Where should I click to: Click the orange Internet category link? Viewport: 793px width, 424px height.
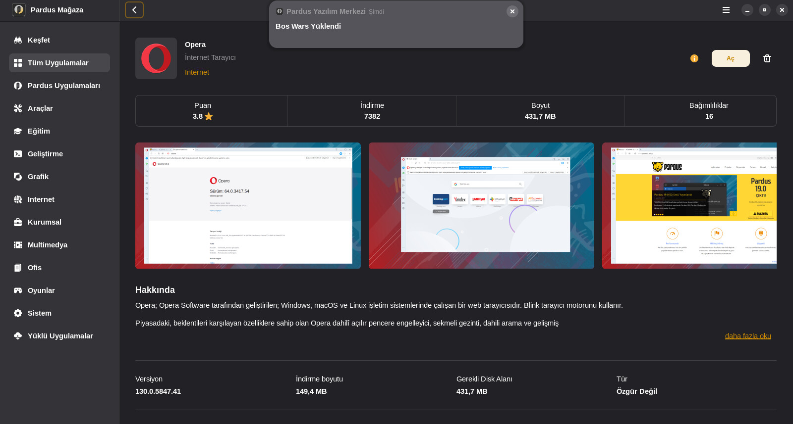(197, 72)
